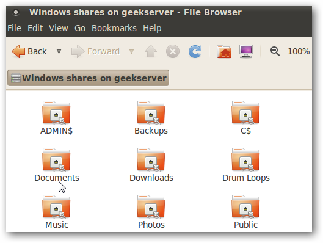
Task: Open the Bookmarks menu
Action: point(114,28)
